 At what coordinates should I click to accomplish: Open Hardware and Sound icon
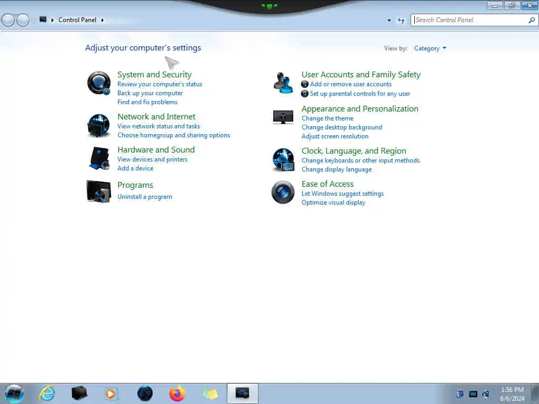[99, 158]
